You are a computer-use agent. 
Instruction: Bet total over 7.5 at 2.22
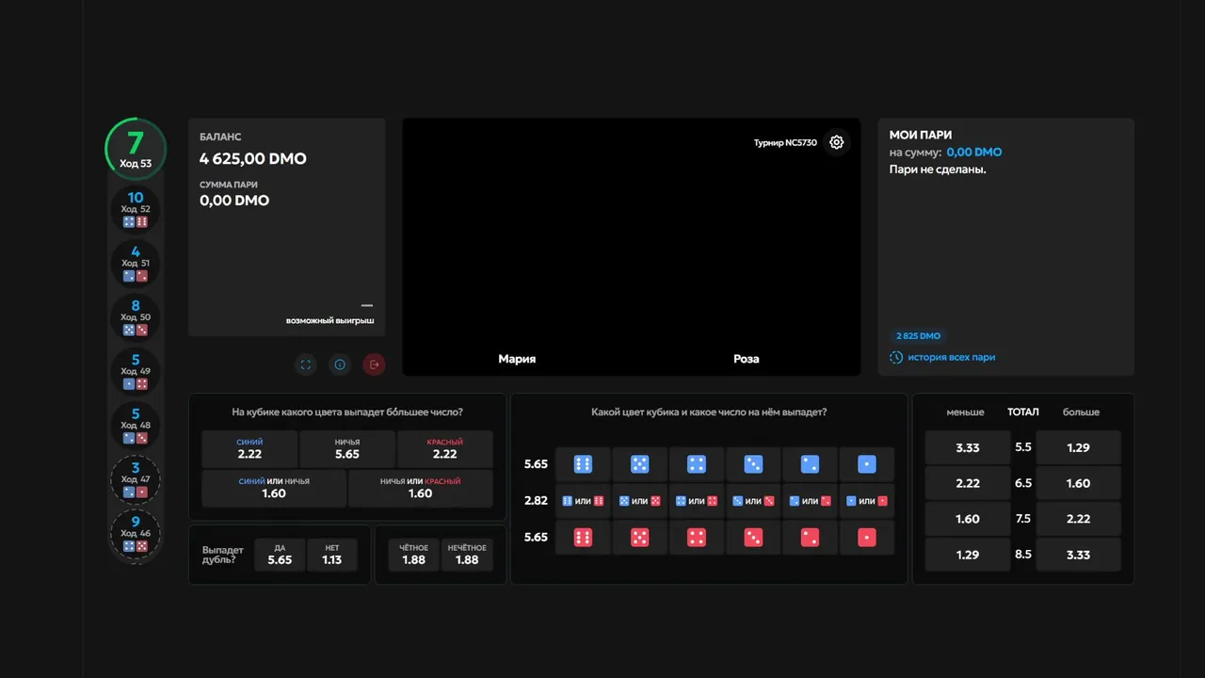pyautogui.click(x=1079, y=519)
